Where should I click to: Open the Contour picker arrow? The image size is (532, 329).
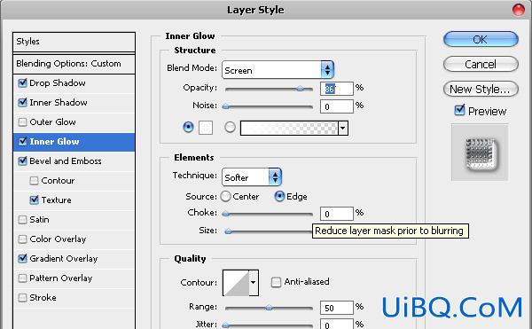coord(253,282)
